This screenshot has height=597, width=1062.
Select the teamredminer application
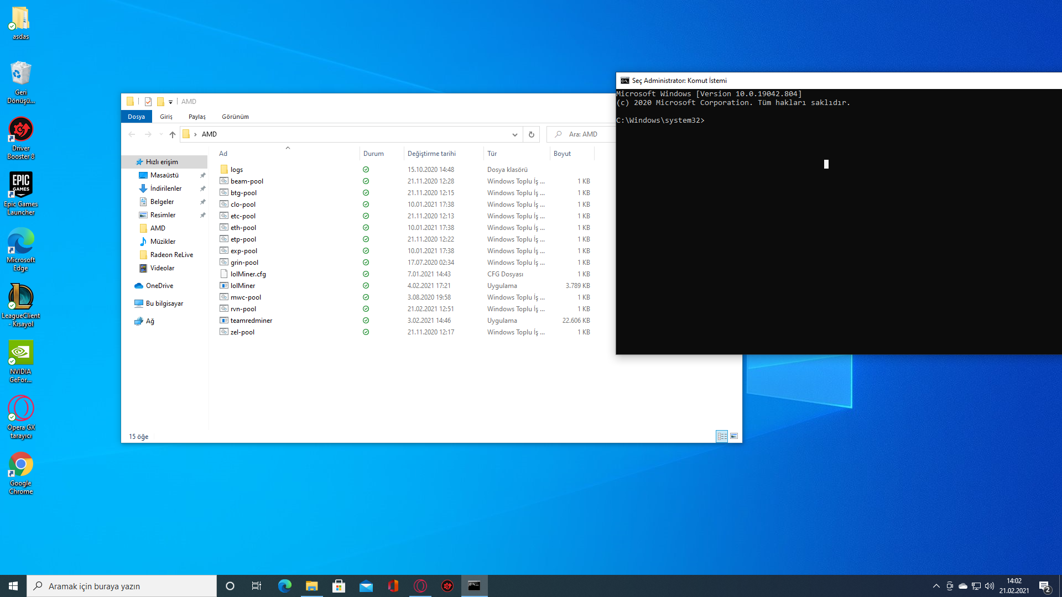point(251,321)
